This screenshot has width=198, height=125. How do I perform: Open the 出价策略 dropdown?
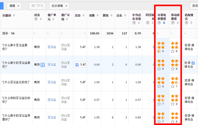point(59,6)
